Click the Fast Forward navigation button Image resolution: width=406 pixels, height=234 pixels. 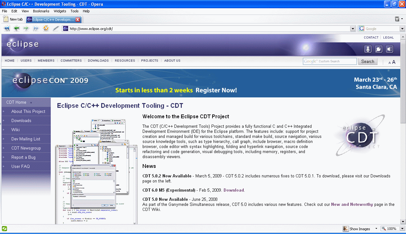pyautogui.click(x=36, y=28)
